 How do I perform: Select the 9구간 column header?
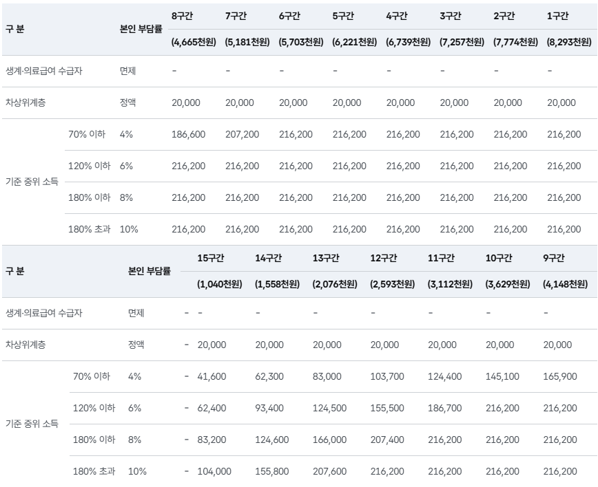(553, 258)
